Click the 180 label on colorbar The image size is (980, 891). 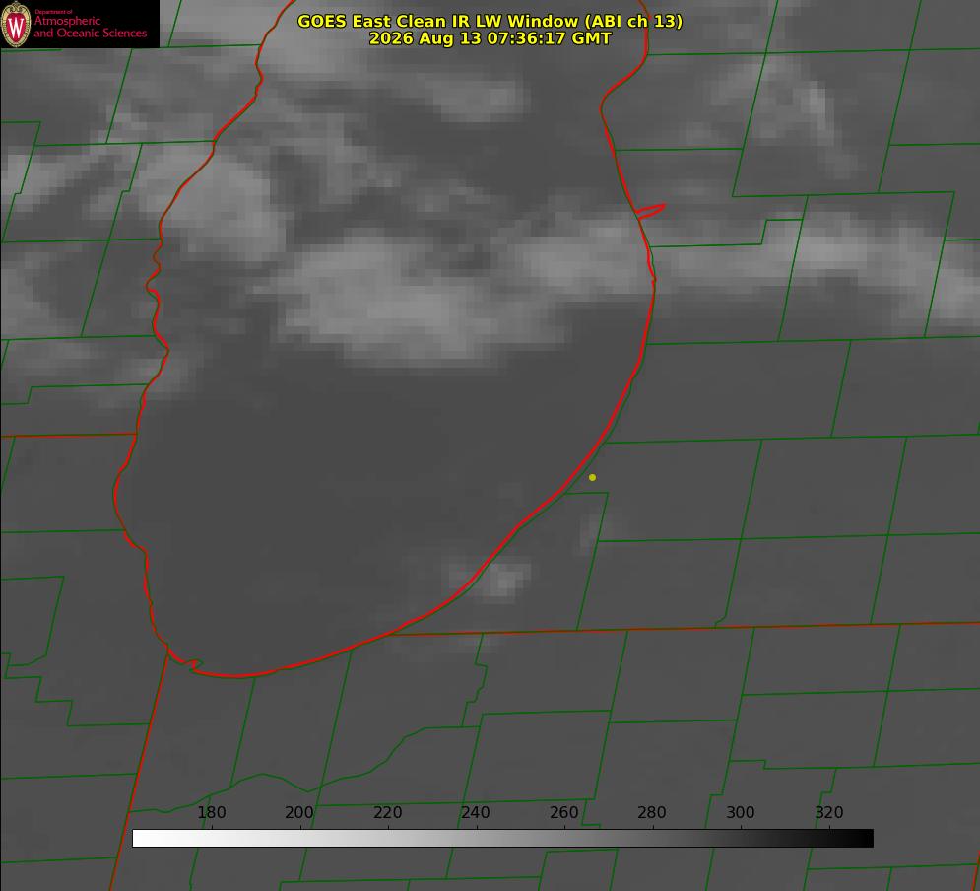point(211,812)
